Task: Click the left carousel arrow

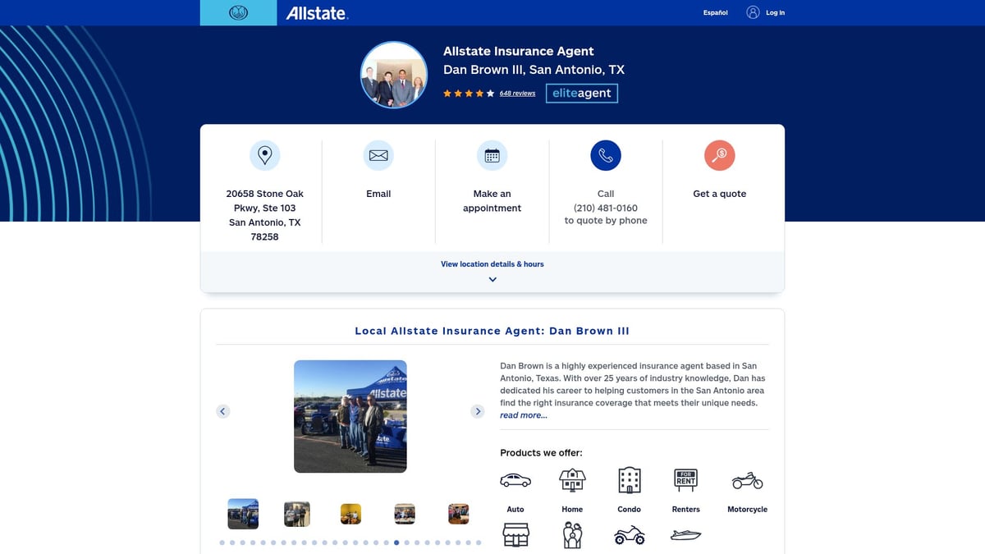Action: [222, 410]
